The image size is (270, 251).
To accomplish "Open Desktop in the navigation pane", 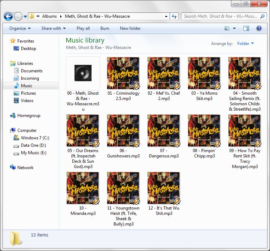I will pyautogui.click(x=28, y=49).
